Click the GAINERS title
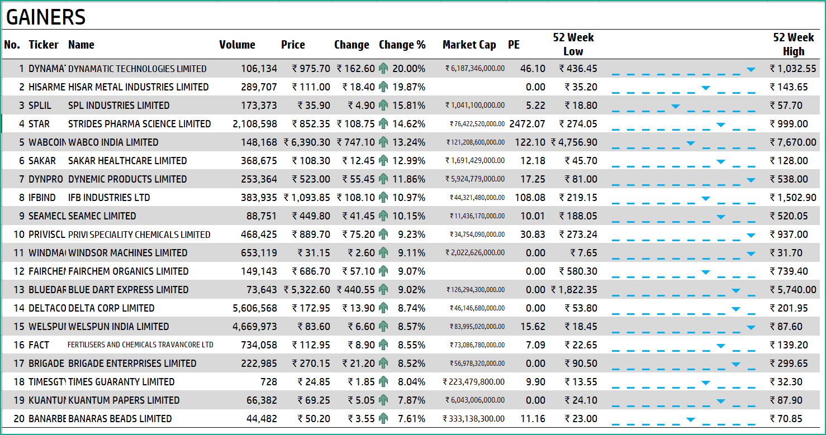 point(46,17)
